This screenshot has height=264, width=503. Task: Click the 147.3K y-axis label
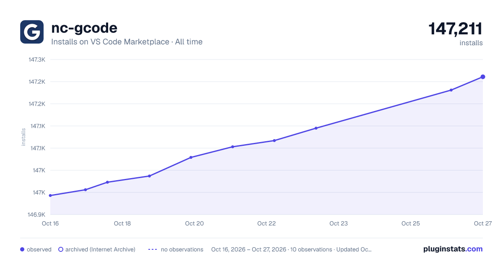[37, 60]
